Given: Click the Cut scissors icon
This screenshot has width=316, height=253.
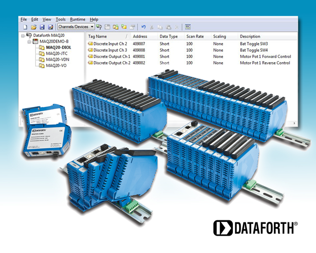Looking at the screenshot, I should point(152,27).
